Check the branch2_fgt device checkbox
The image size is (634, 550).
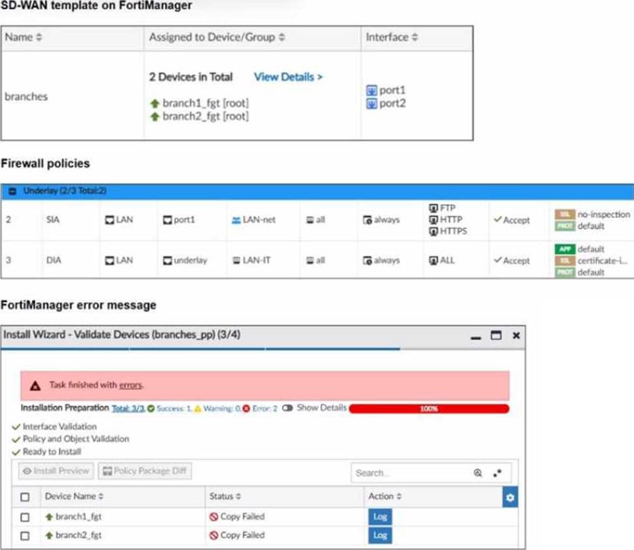[x=25, y=536]
